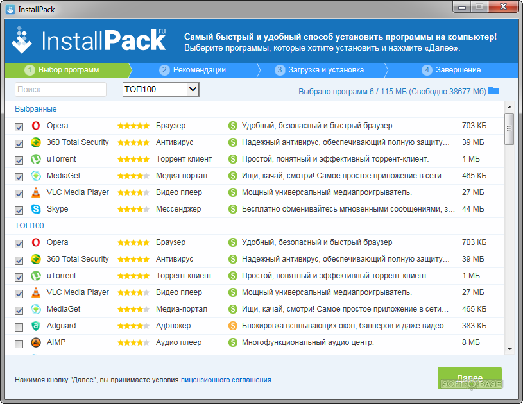The height and width of the screenshot is (404, 523).
Task: Select the Выбор программ step tab
Action: [68, 70]
